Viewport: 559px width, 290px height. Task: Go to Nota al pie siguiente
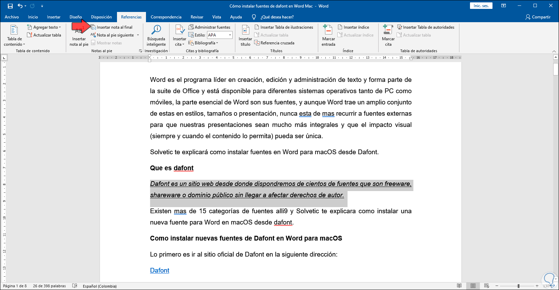tap(112, 35)
